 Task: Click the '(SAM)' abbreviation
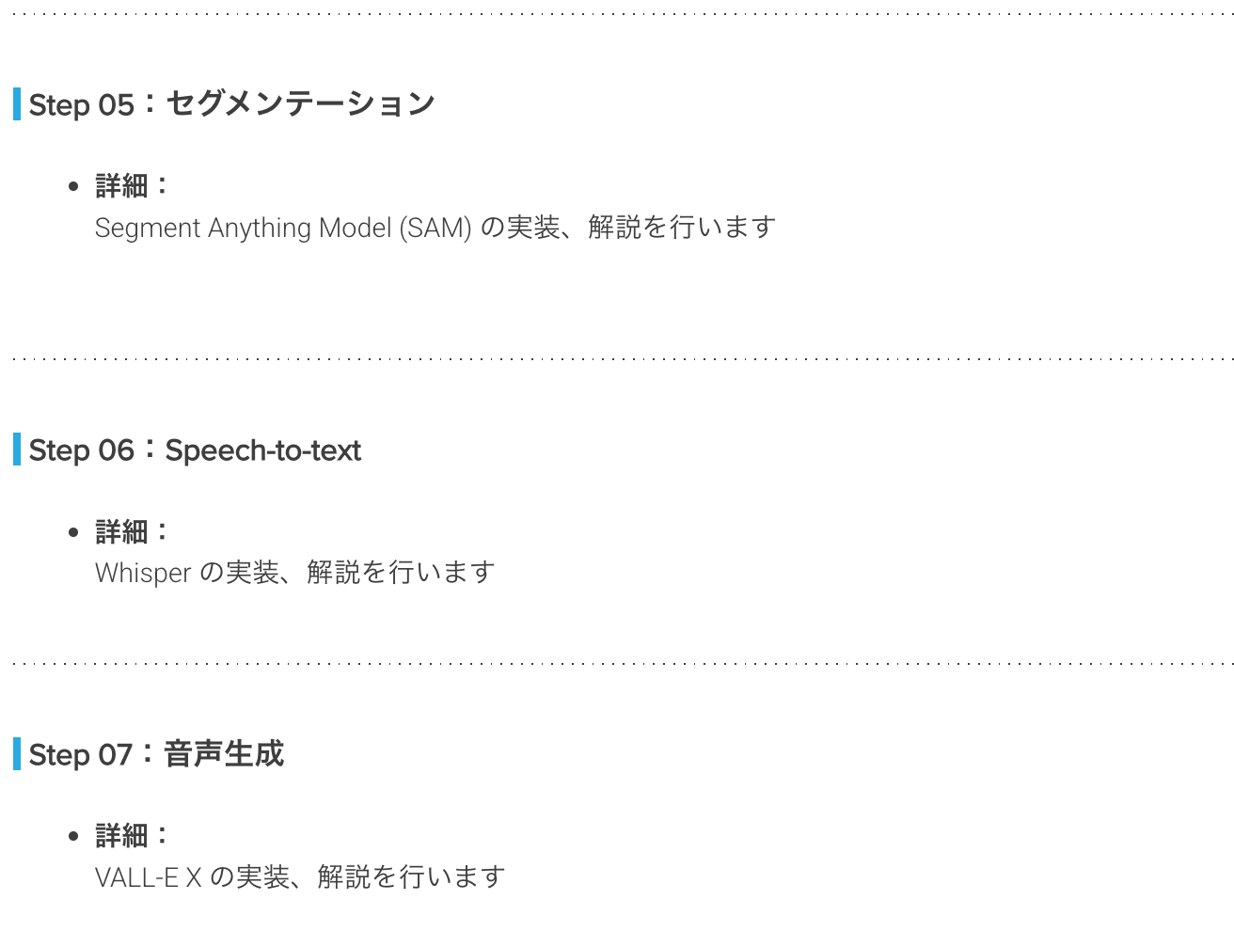pos(435,228)
